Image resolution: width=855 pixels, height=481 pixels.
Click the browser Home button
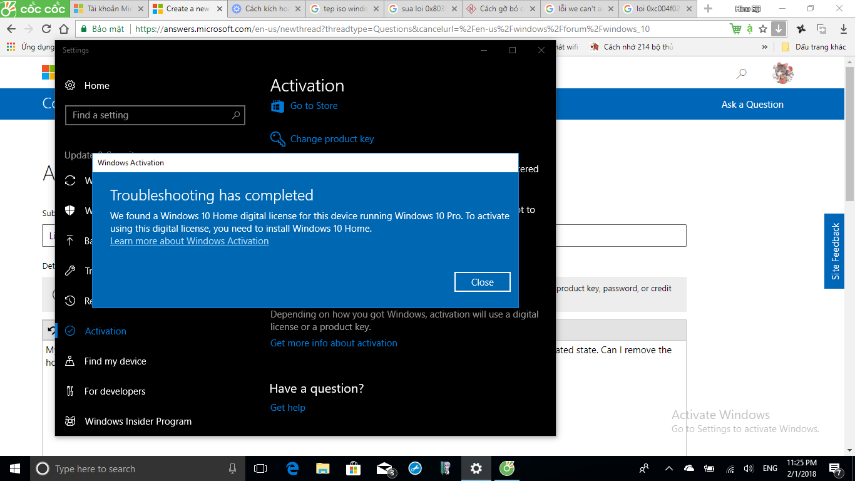tap(64, 29)
